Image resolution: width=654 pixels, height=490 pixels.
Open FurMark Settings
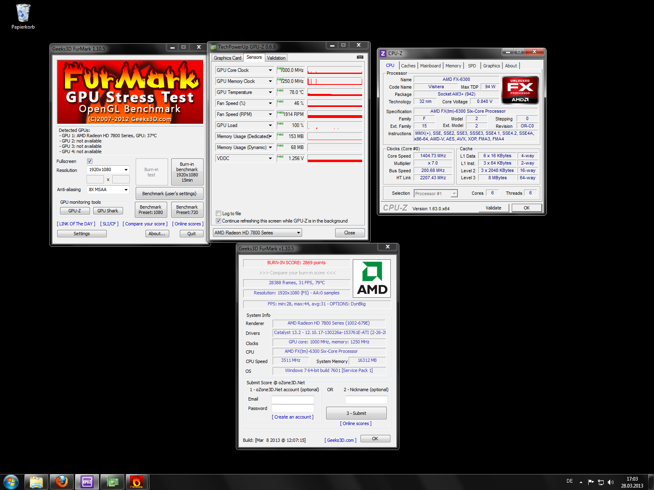82,234
